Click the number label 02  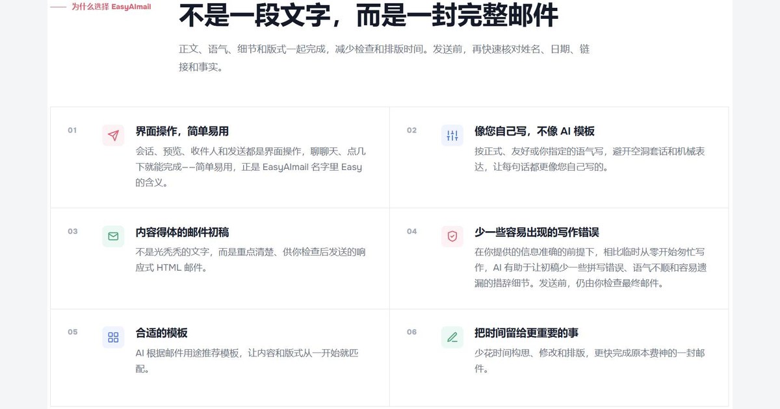pyautogui.click(x=411, y=130)
